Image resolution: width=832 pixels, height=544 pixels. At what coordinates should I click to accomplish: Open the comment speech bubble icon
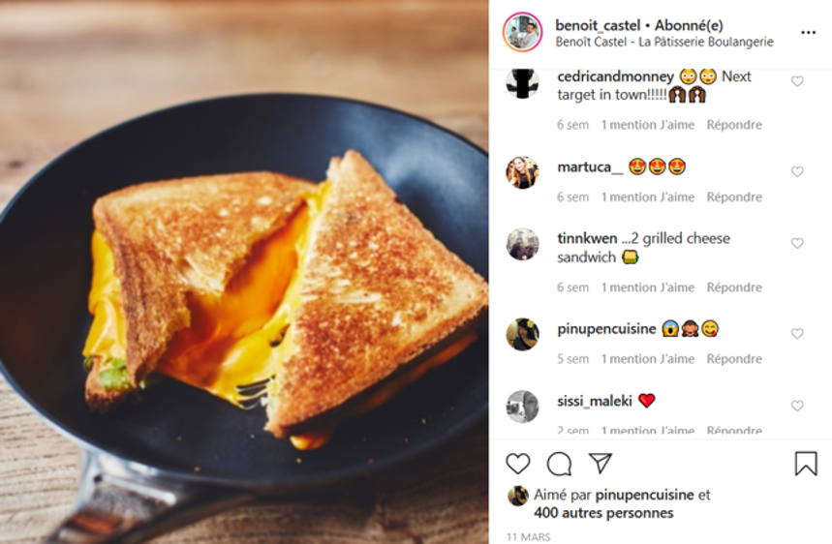(559, 464)
